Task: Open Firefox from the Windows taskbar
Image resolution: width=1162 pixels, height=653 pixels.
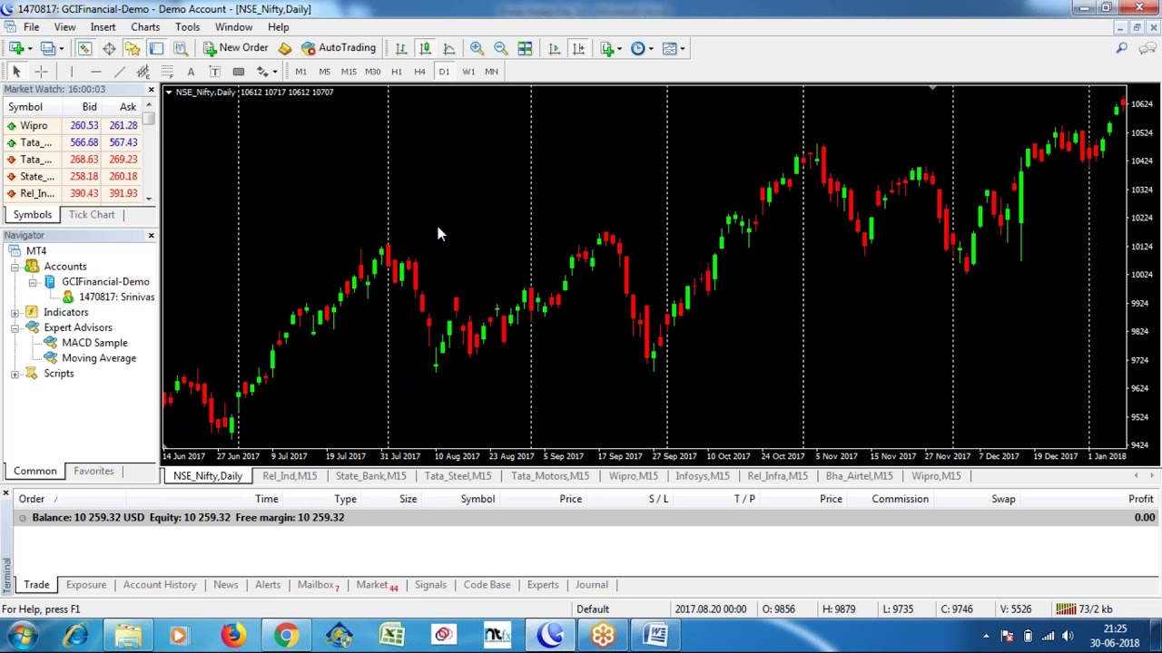Action: (233, 635)
